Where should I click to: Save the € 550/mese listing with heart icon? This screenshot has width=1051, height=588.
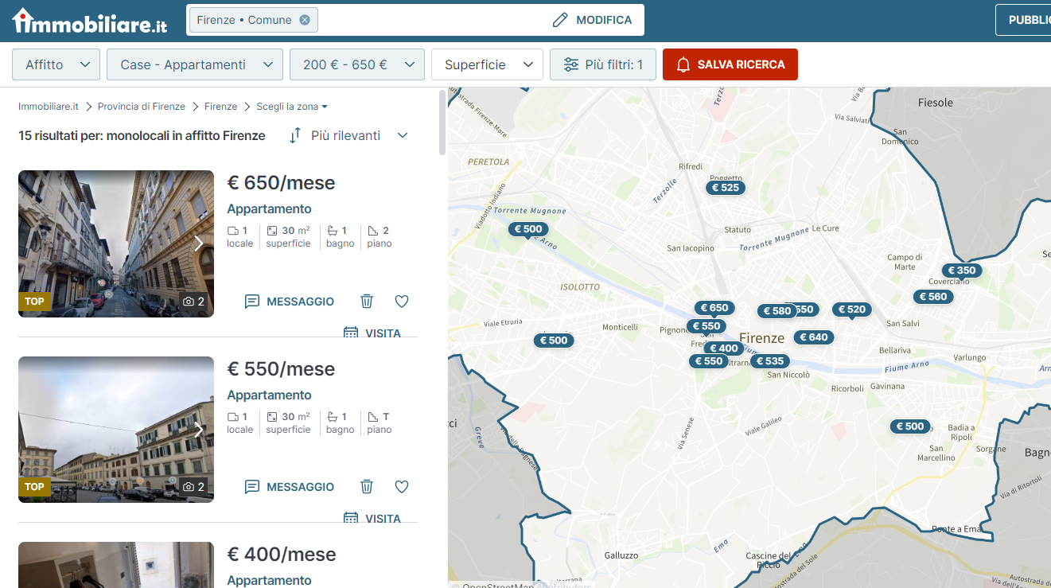pyautogui.click(x=402, y=487)
